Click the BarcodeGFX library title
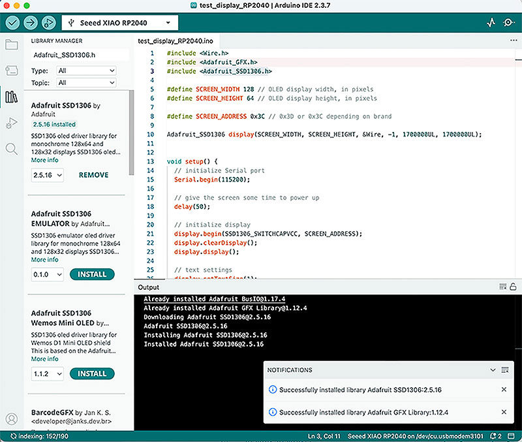 [52, 413]
